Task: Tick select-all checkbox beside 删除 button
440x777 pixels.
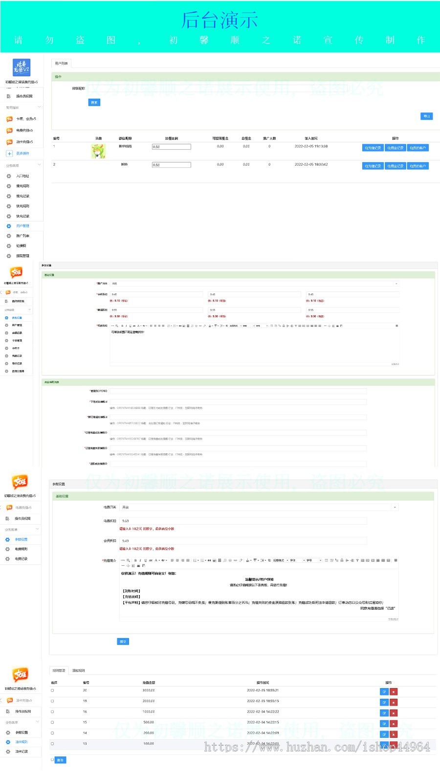Action: point(52,759)
